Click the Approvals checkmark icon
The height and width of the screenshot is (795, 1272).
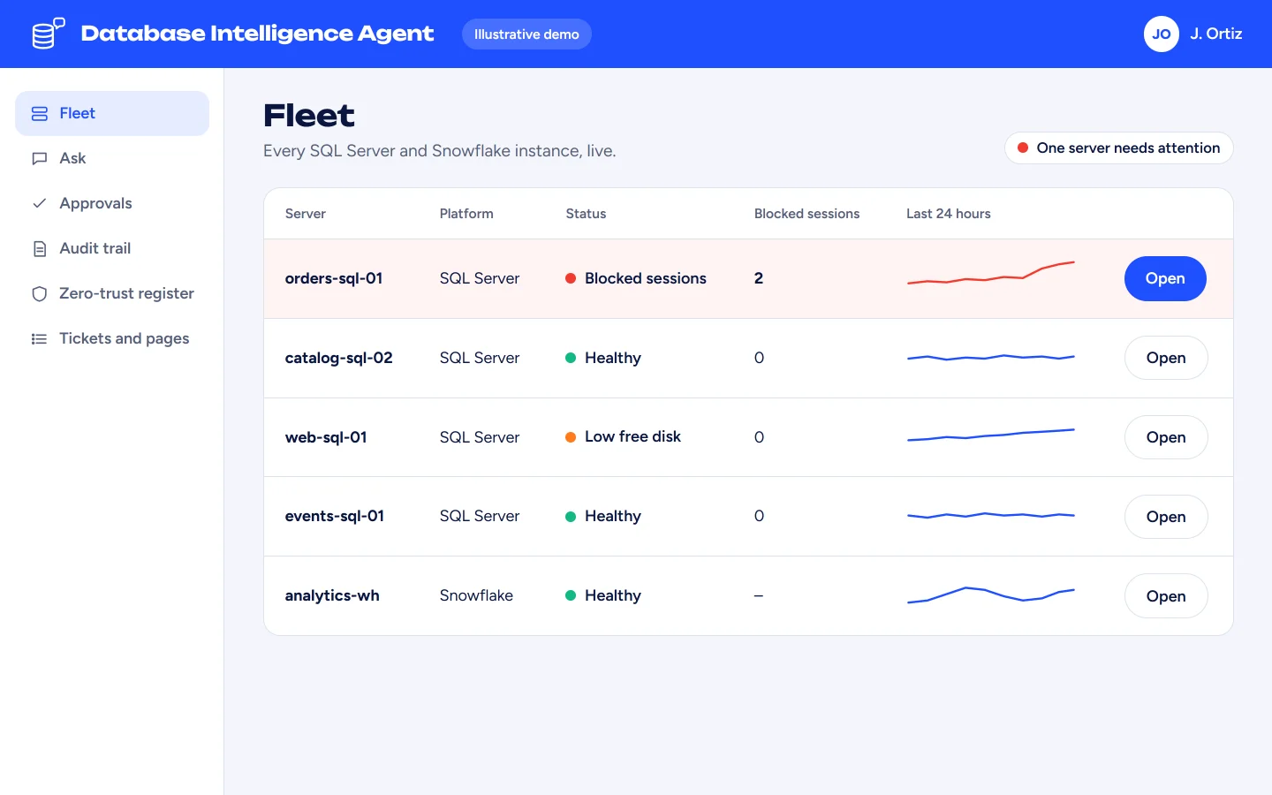point(40,204)
